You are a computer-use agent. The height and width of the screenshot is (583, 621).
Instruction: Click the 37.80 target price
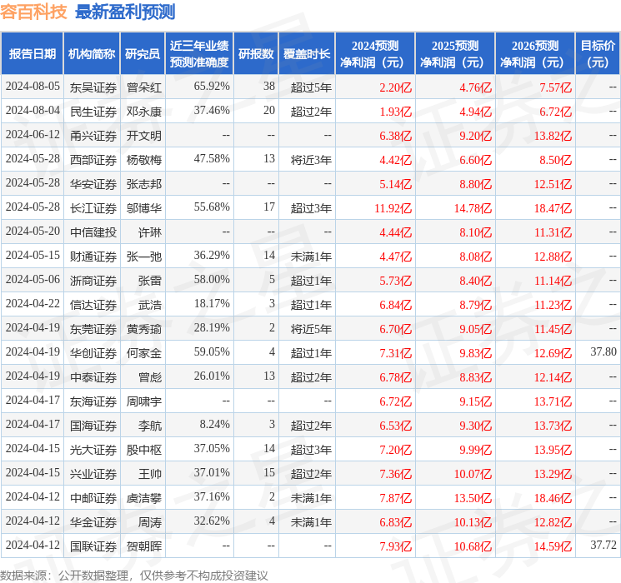point(603,351)
